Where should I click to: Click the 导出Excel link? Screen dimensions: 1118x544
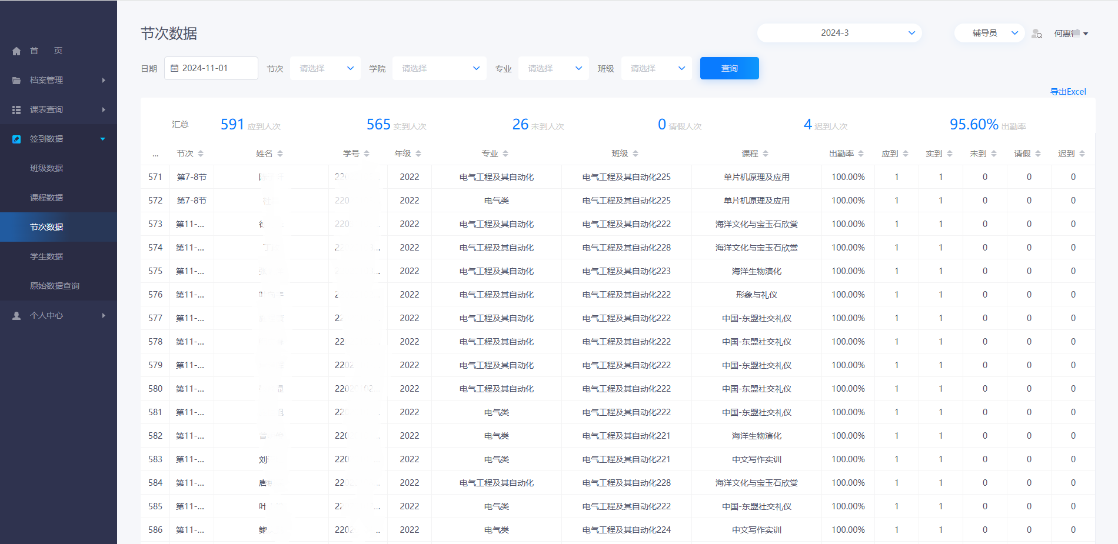point(1068,92)
